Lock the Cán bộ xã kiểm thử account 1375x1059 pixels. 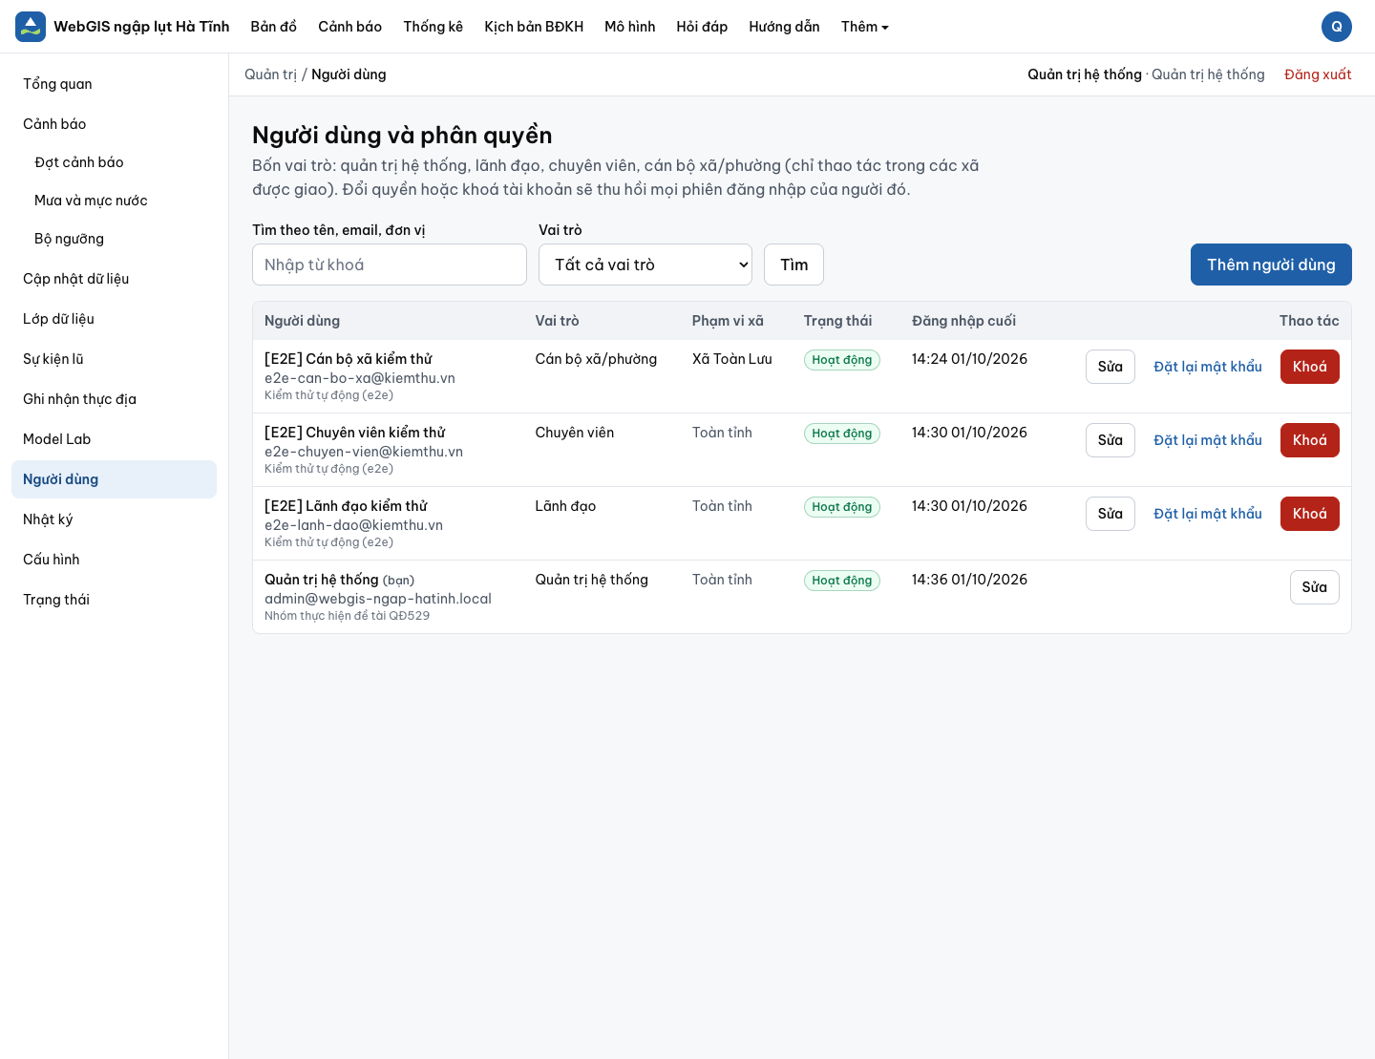pyautogui.click(x=1310, y=367)
